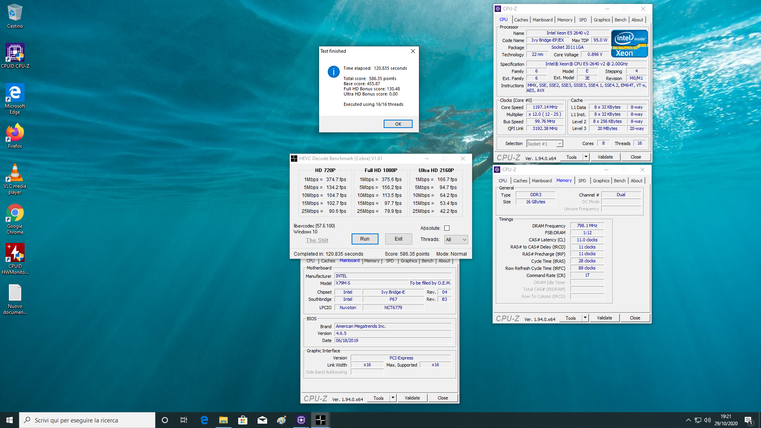Image resolution: width=761 pixels, height=428 pixels.
Task: Open Microsoft Store taskbar icon
Action: pos(243,420)
